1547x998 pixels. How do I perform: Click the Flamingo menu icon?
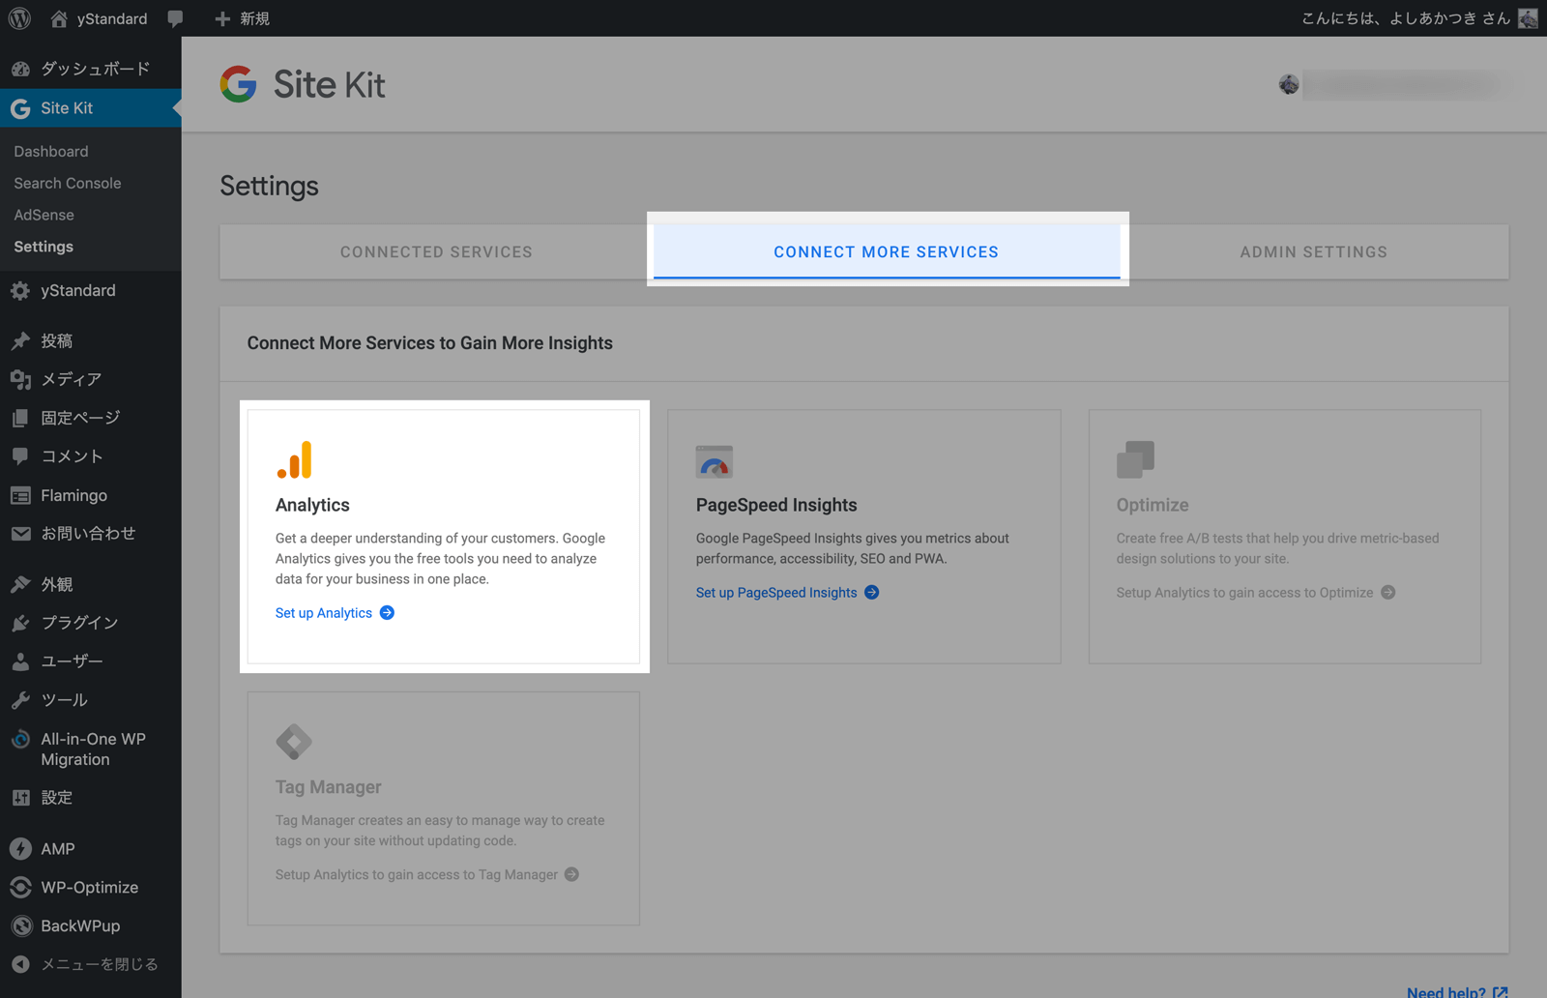pyautogui.click(x=20, y=495)
